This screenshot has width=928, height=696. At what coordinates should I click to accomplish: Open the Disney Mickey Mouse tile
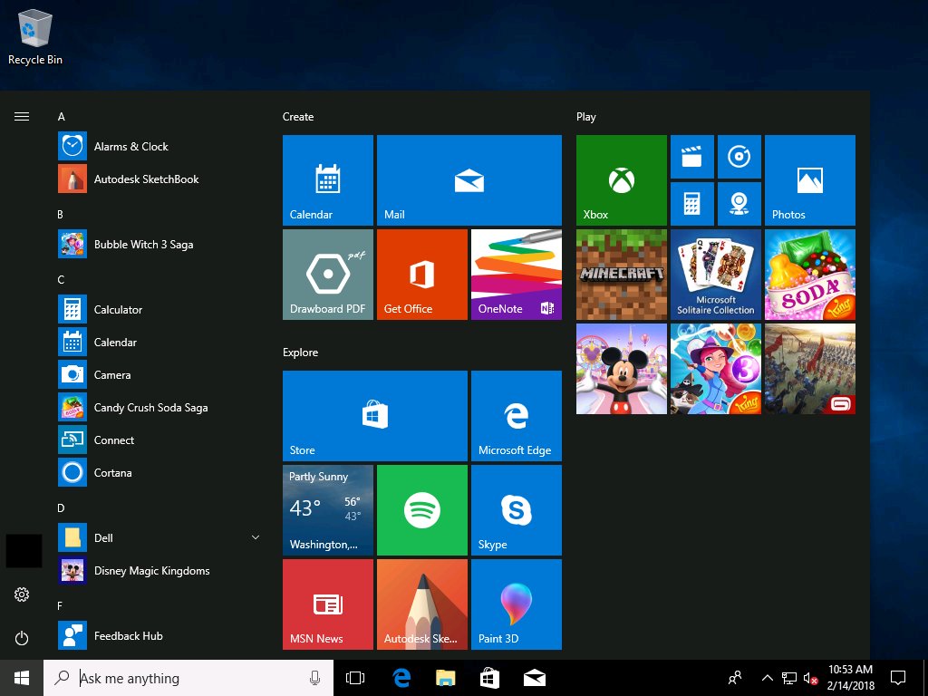click(622, 369)
